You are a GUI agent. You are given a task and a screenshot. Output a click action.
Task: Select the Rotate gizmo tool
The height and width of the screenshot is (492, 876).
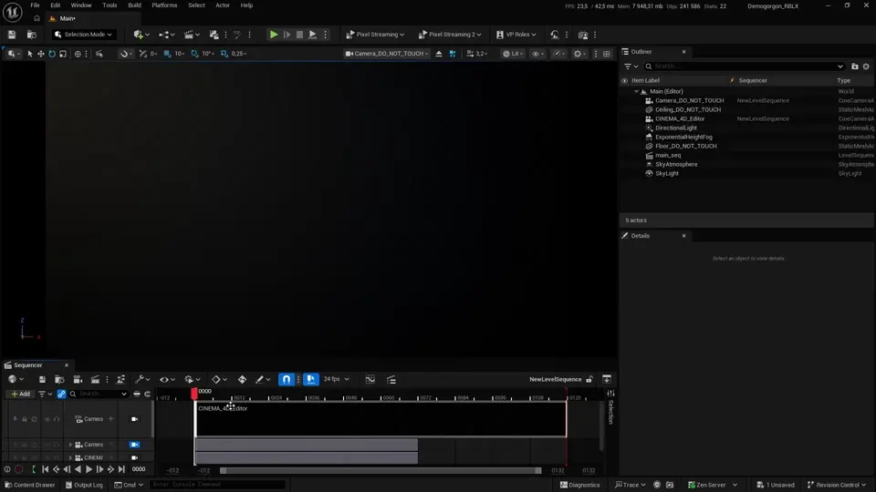[x=52, y=54]
